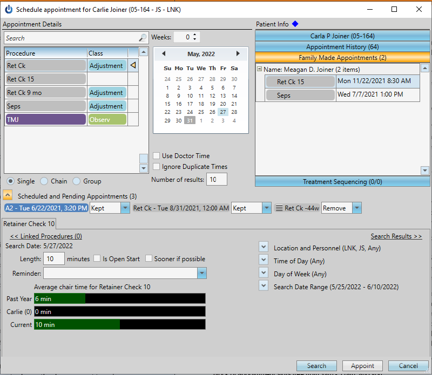
Task: Select the Chain radio button
Action: (43, 181)
